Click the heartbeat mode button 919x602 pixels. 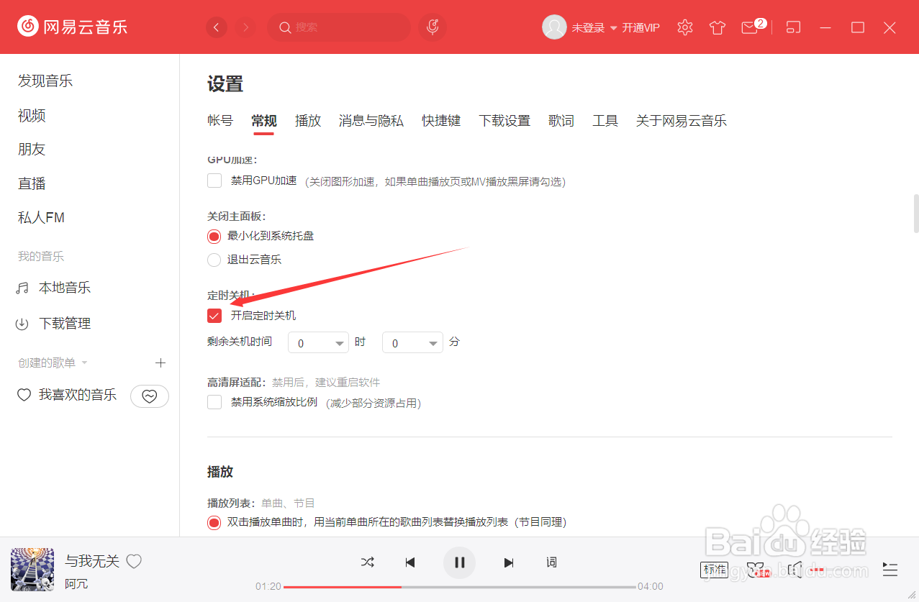point(149,396)
